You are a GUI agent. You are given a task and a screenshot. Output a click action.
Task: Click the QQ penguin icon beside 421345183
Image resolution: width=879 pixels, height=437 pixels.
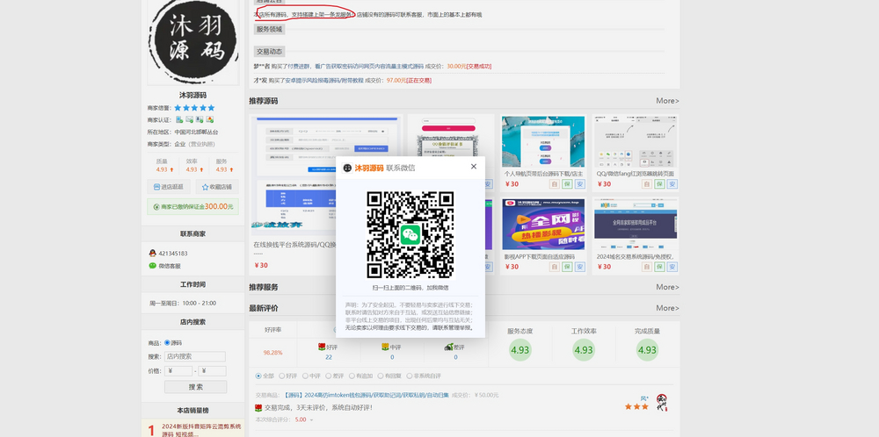click(x=152, y=254)
